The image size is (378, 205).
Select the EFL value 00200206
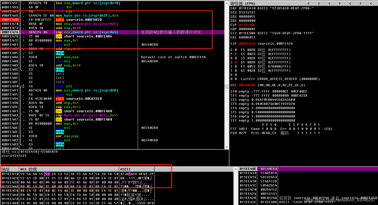pyautogui.click(x=247, y=85)
